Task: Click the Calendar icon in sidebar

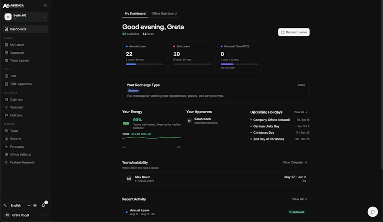Action: [6, 100]
